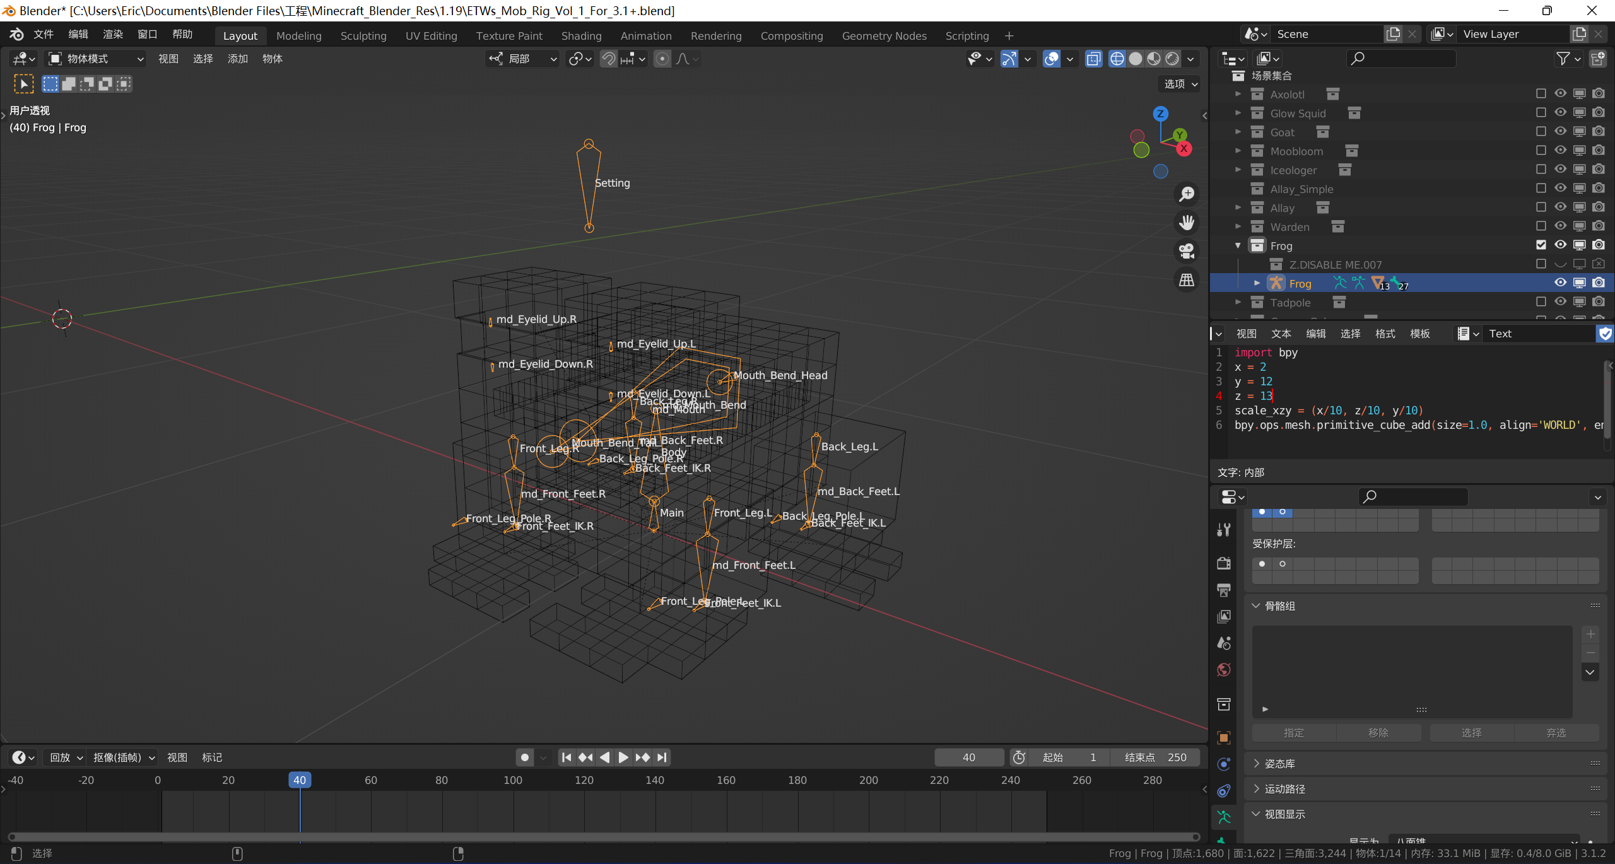This screenshot has height=864, width=1615.
Task: Enable wireframe viewport shading icon
Action: 1117,59
